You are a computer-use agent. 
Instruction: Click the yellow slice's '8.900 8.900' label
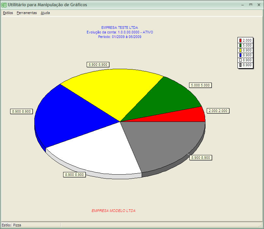[x=98, y=65]
